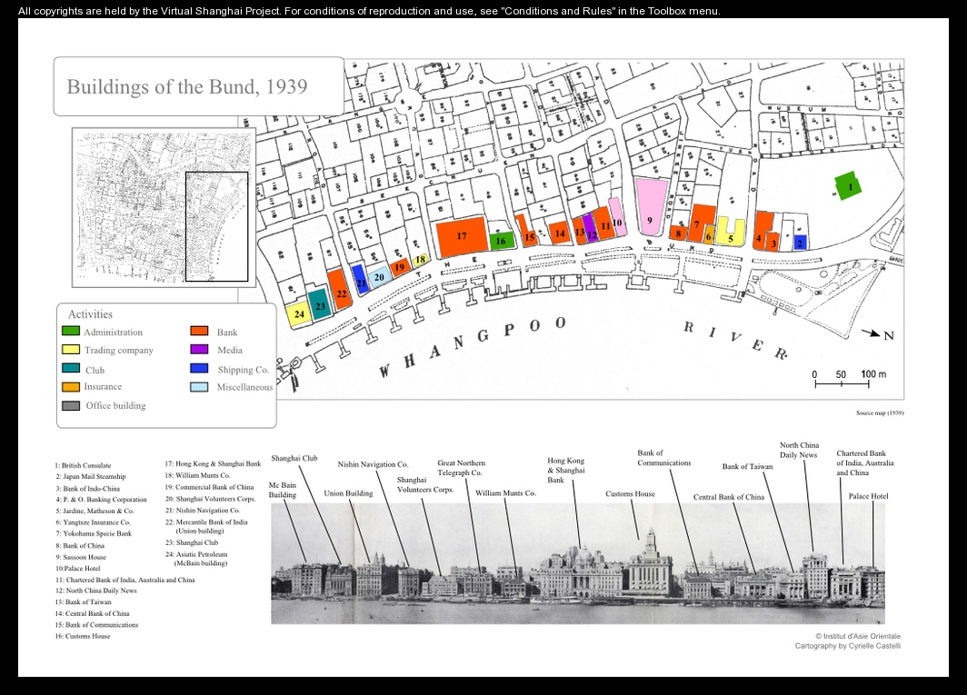This screenshot has width=967, height=695.
Task: Click yellow building 24 on the map
Action: (x=299, y=315)
